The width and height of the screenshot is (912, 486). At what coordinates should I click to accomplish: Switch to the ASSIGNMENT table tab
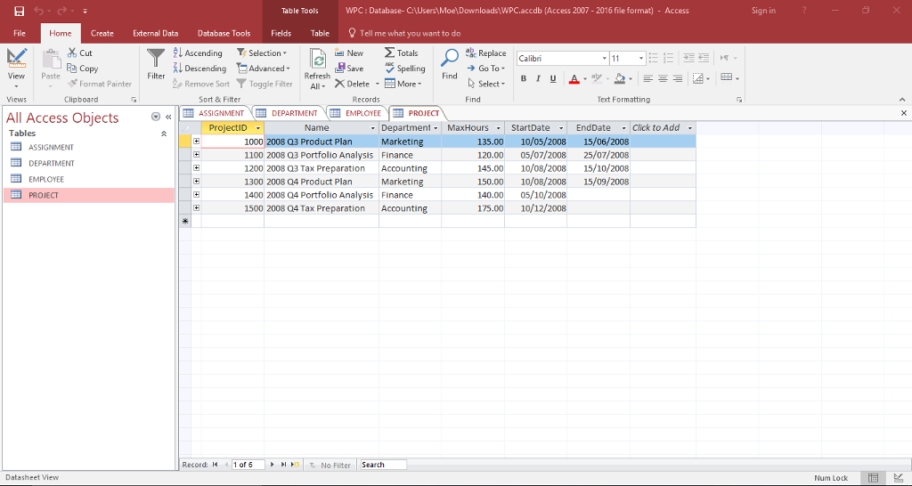pos(214,113)
